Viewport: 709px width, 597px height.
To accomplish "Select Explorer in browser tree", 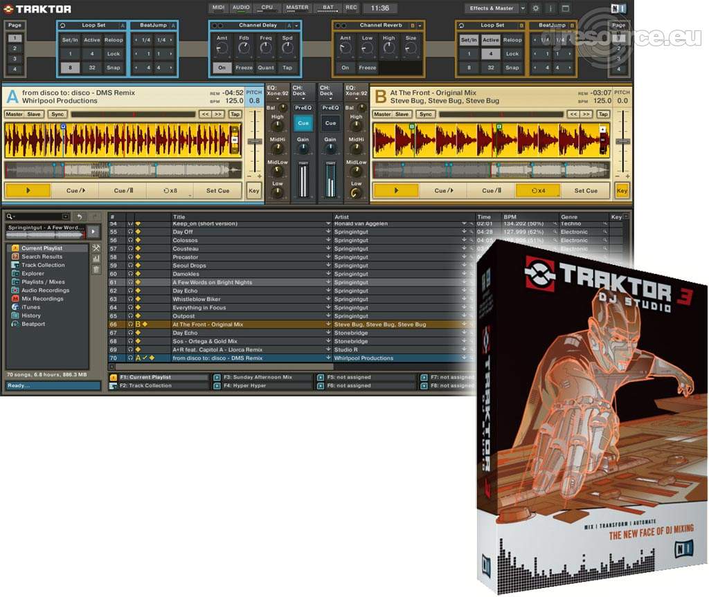I will 33,273.
